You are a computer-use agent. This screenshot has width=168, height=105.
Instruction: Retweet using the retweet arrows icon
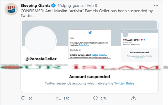pos(58,98)
